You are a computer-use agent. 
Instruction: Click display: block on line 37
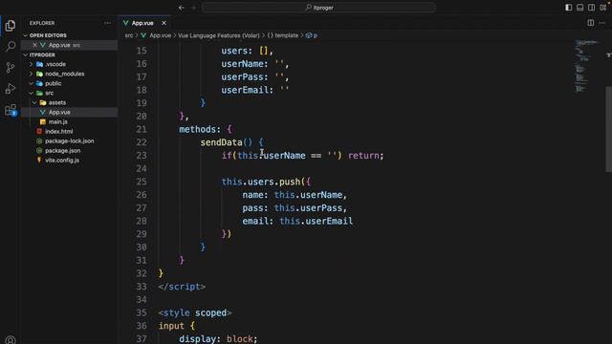(x=218, y=339)
